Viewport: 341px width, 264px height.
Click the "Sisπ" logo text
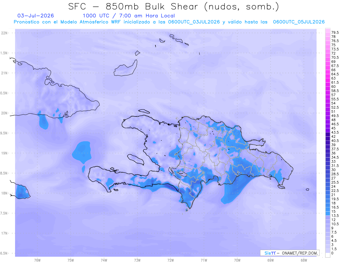click(x=270, y=253)
